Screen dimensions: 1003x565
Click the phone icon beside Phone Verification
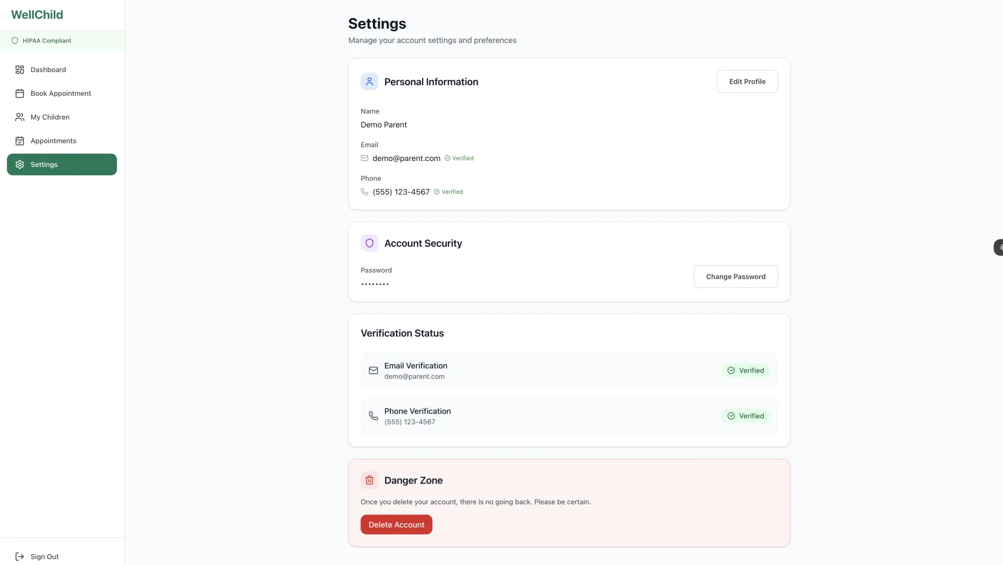(373, 416)
